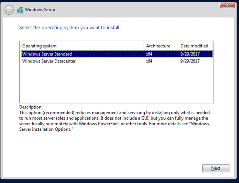Select Windows Server Datacenter entry
Screen dimensions: 239x183
pos(49,61)
